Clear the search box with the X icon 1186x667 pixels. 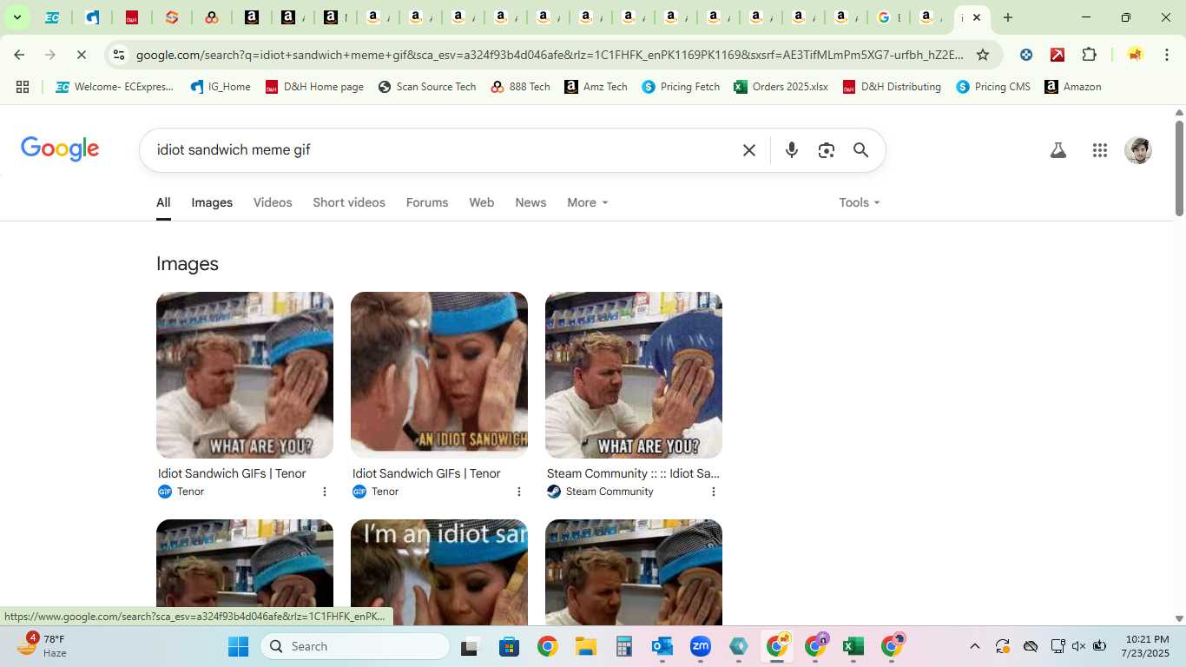[x=749, y=150]
